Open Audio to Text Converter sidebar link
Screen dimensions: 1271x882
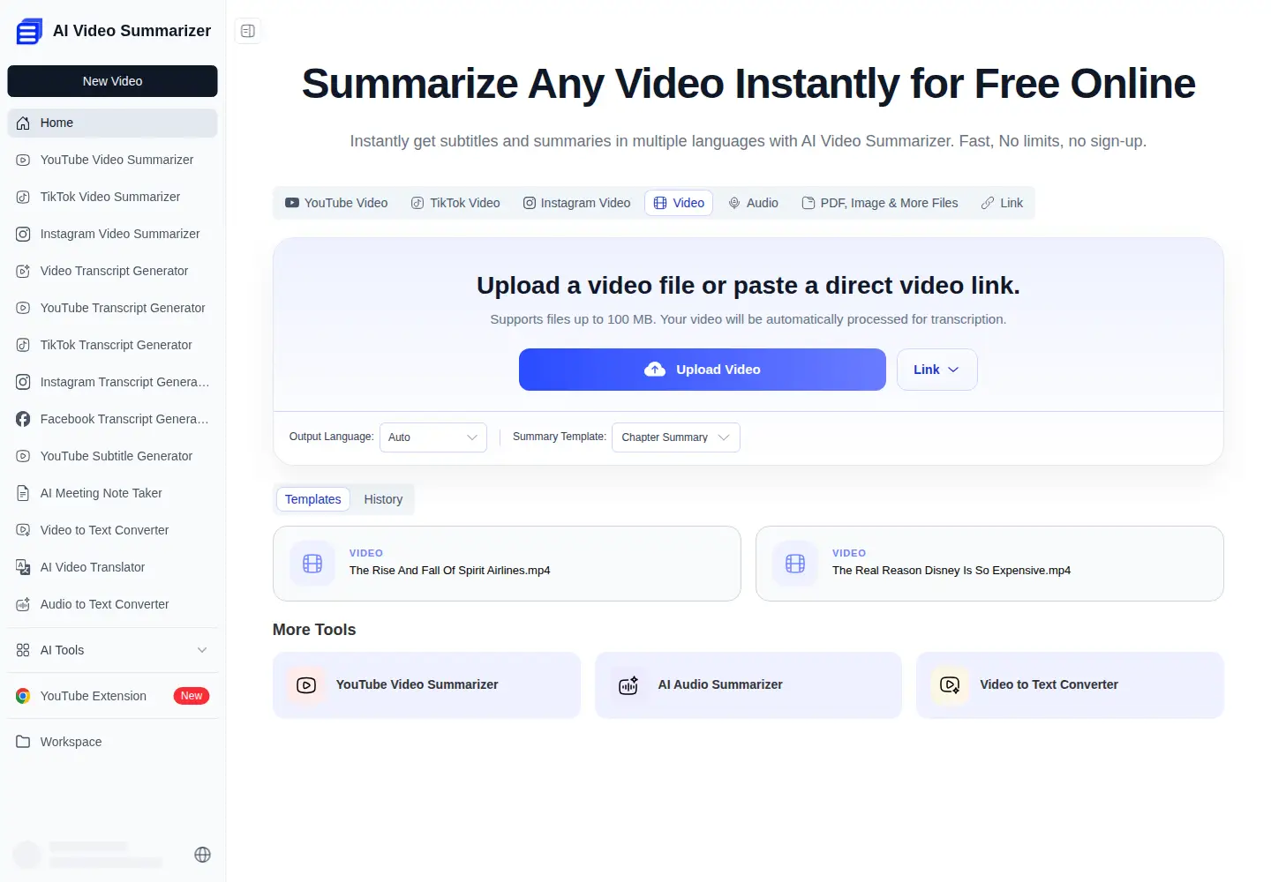113,604
